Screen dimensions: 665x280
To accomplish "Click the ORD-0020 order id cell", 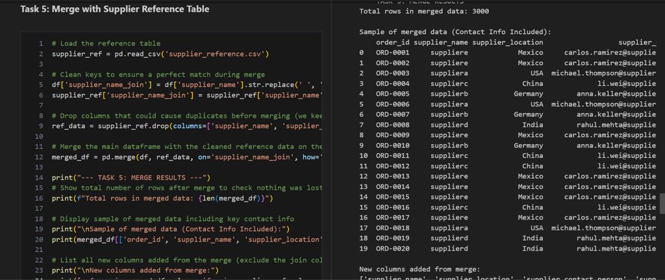I will pos(393,249).
